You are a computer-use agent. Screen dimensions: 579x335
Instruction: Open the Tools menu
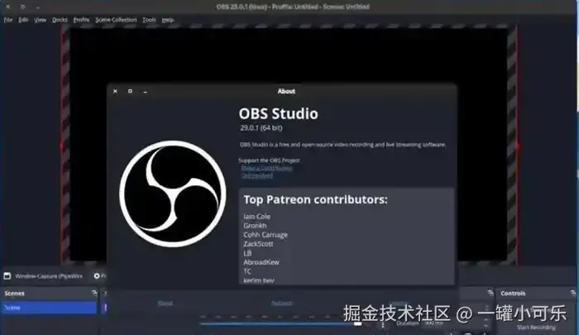click(149, 20)
